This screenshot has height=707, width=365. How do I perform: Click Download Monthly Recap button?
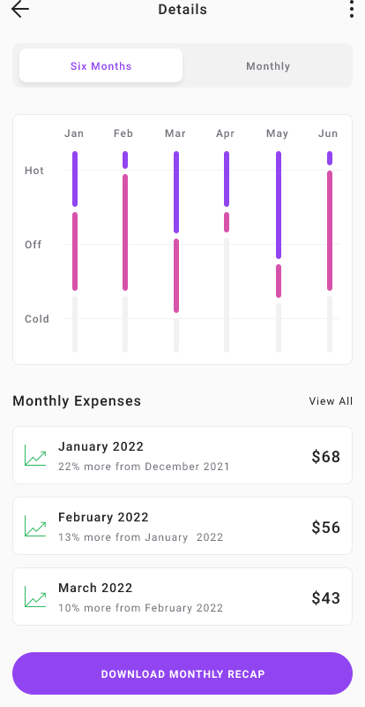pos(182,673)
